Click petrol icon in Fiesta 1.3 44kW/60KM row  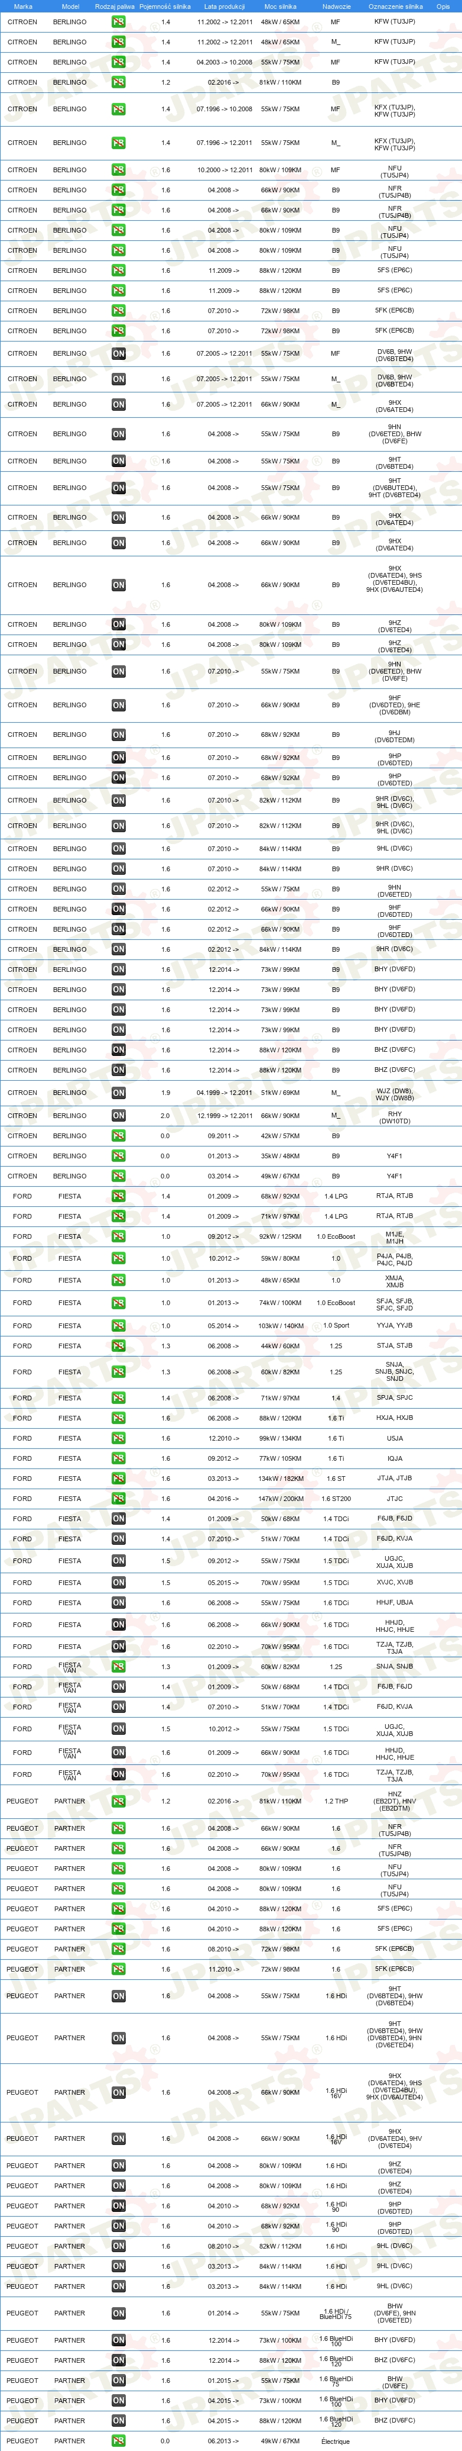pyautogui.click(x=119, y=1345)
